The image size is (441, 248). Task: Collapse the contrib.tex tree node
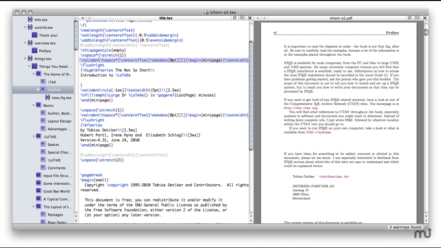click(25, 27)
